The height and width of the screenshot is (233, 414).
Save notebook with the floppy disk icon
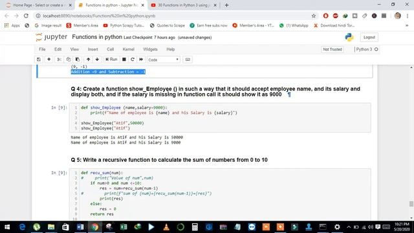(39, 60)
